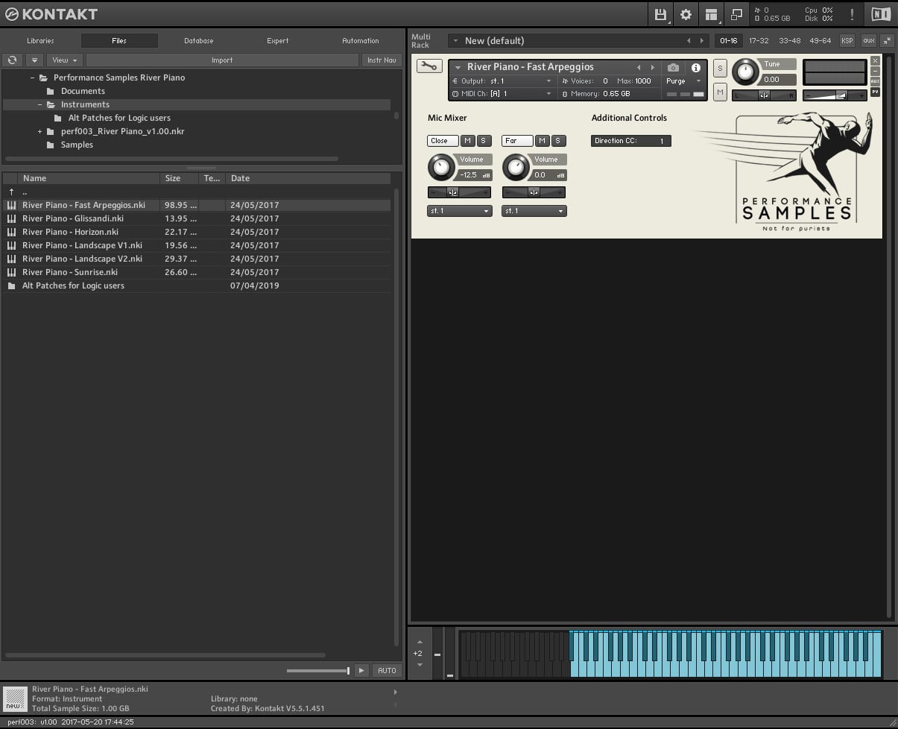Open the workspace panel layout icon

(711, 14)
